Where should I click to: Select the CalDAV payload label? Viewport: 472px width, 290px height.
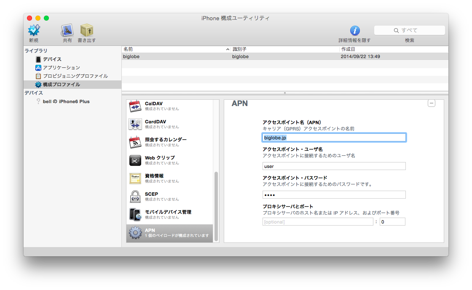coord(154,104)
